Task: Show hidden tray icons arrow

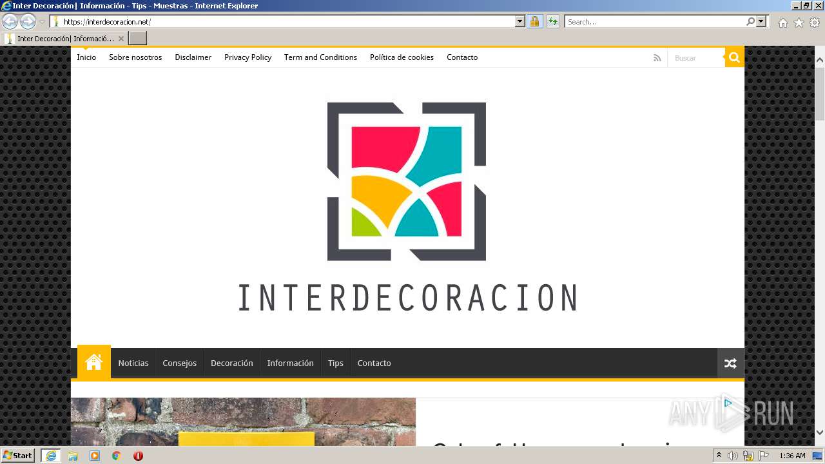Action: tap(719, 456)
